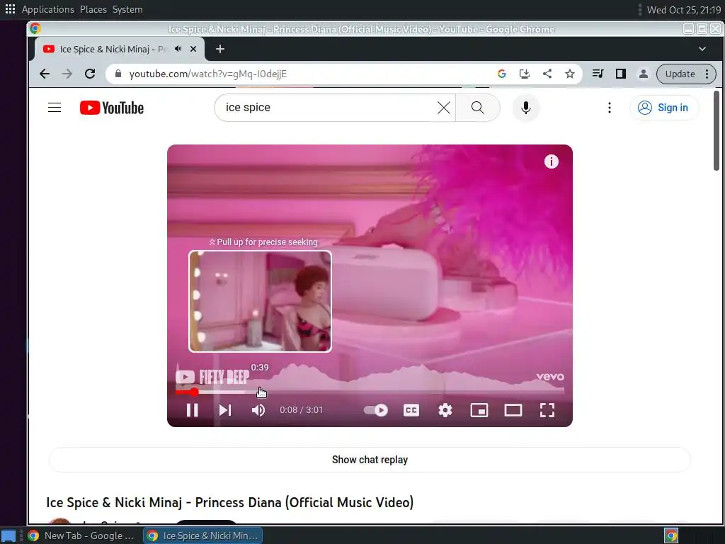Clear the search text with X
This screenshot has height=544, width=725.
coord(443,108)
